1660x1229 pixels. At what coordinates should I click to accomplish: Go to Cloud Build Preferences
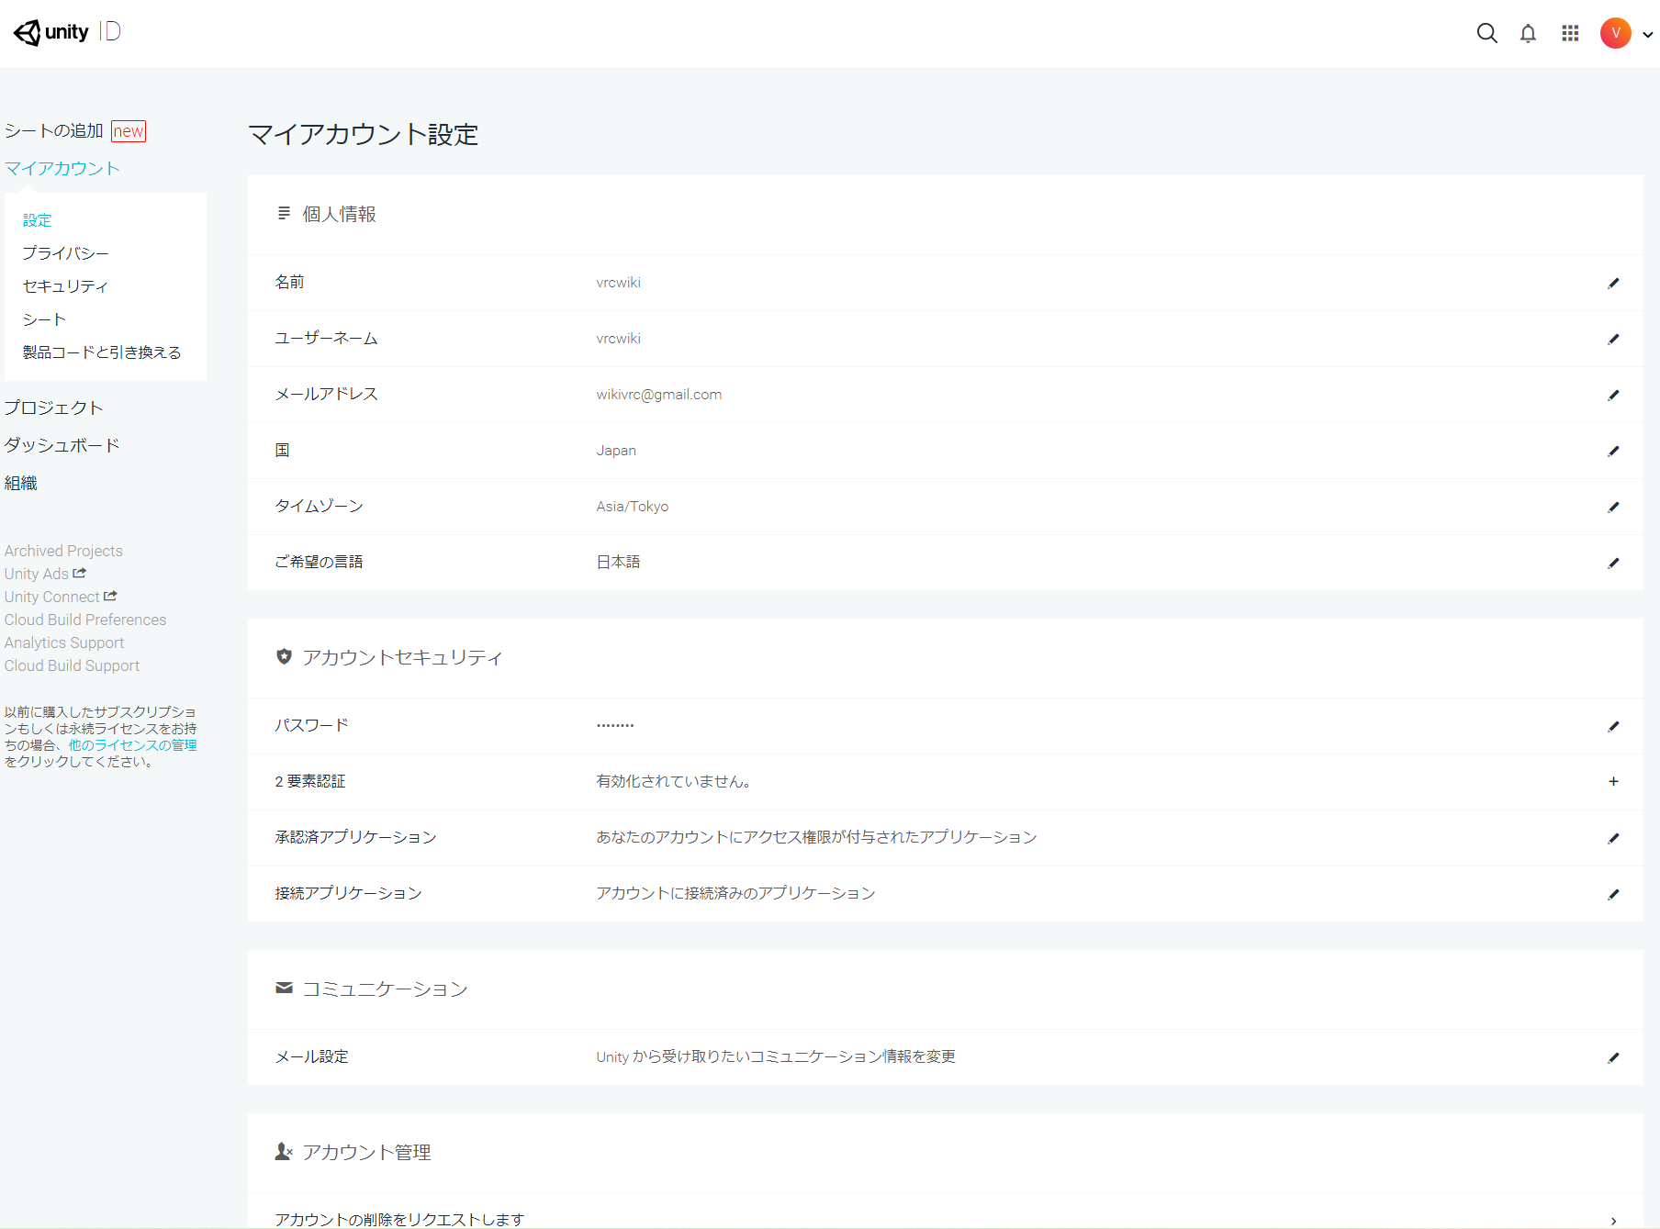tap(85, 620)
